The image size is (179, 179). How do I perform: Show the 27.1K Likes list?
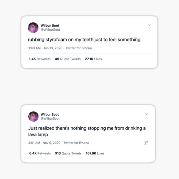[x=93, y=59]
